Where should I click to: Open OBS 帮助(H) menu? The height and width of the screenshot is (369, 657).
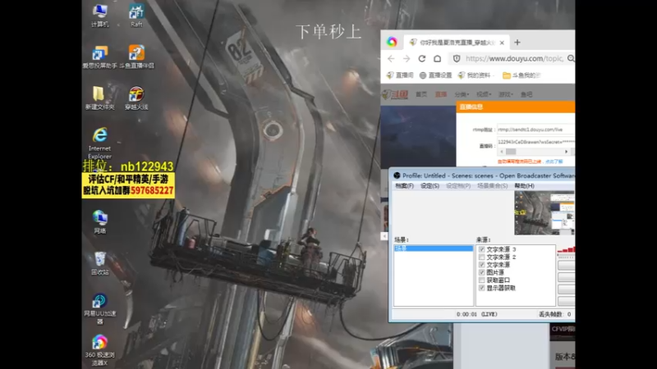click(524, 186)
